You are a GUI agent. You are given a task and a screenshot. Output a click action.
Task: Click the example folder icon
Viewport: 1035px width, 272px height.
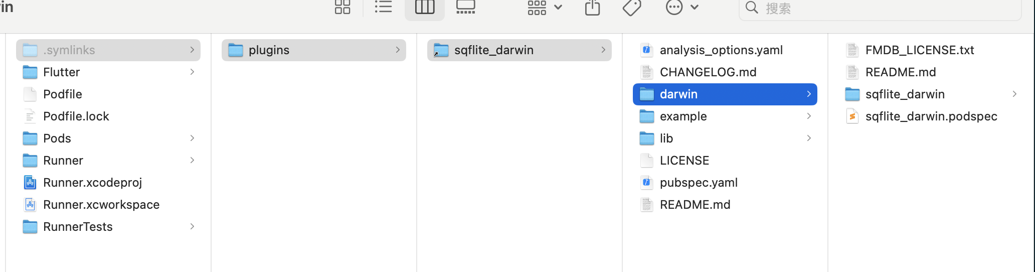(647, 116)
